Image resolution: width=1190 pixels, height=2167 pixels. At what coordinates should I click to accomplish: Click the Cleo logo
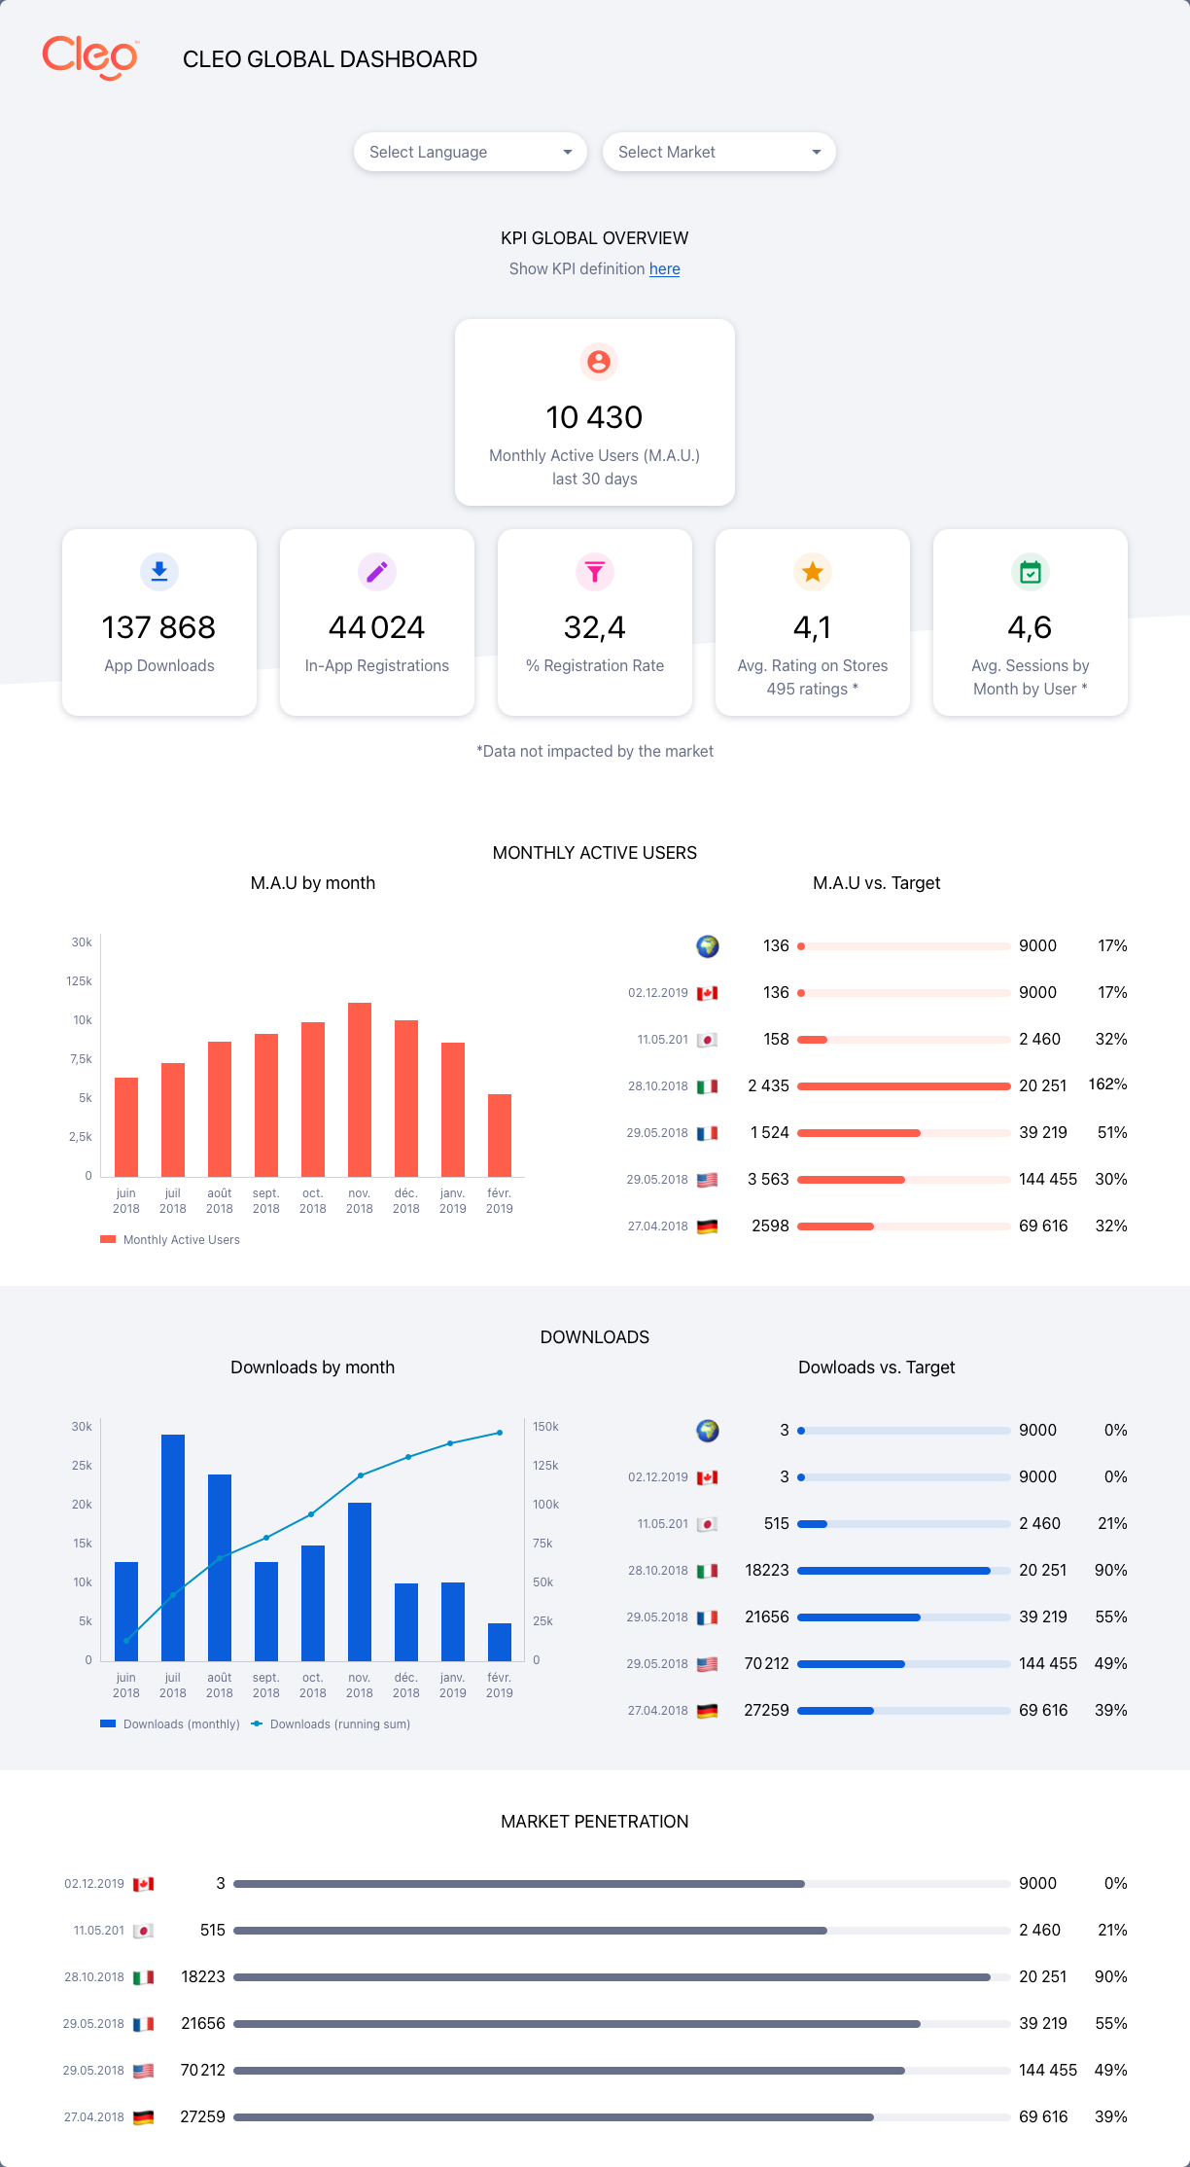[90, 57]
